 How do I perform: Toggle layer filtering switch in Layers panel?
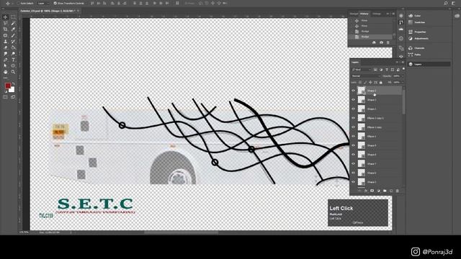pos(403,69)
